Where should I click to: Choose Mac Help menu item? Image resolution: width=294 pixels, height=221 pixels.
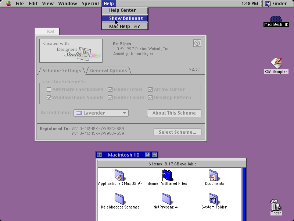125,26
